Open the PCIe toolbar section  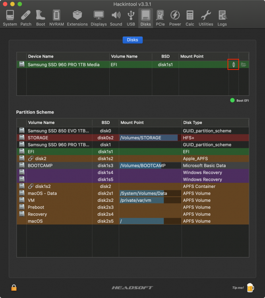pyautogui.click(x=160, y=18)
